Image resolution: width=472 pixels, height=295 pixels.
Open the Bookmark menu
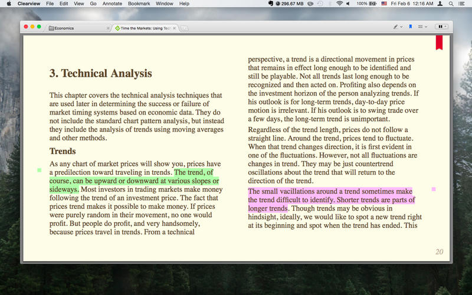pos(139,4)
